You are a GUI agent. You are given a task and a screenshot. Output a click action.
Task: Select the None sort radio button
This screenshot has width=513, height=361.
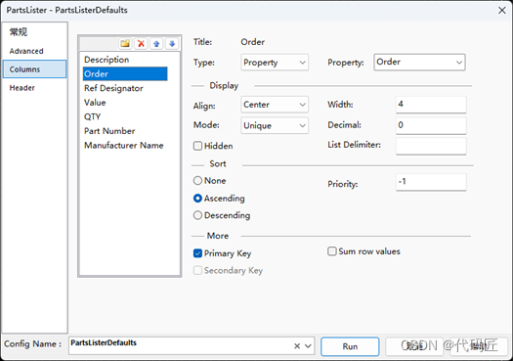tap(197, 180)
